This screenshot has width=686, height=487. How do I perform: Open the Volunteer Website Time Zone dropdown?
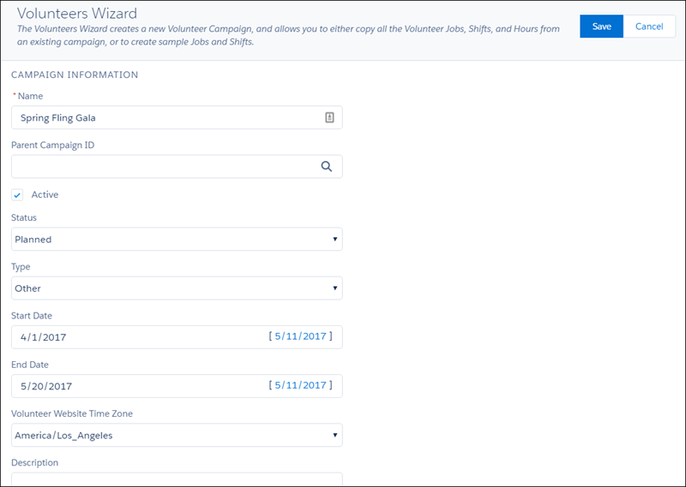coord(177,435)
